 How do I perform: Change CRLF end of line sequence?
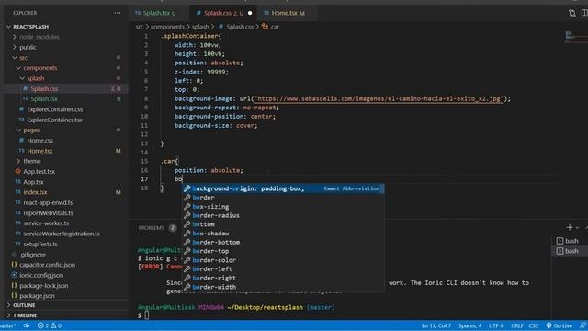pos(516,325)
